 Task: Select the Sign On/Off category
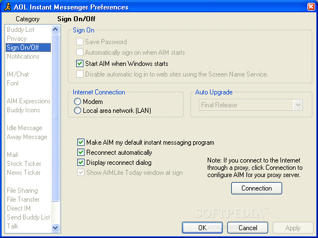28,47
